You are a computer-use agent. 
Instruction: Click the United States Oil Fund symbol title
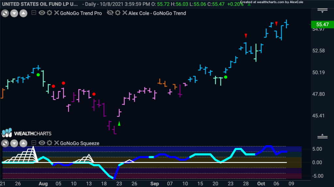[x=40, y=4]
